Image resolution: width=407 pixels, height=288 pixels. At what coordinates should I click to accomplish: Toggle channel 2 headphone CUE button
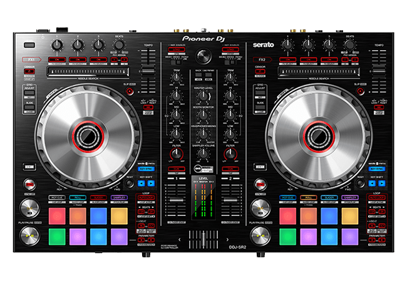(x=230, y=169)
